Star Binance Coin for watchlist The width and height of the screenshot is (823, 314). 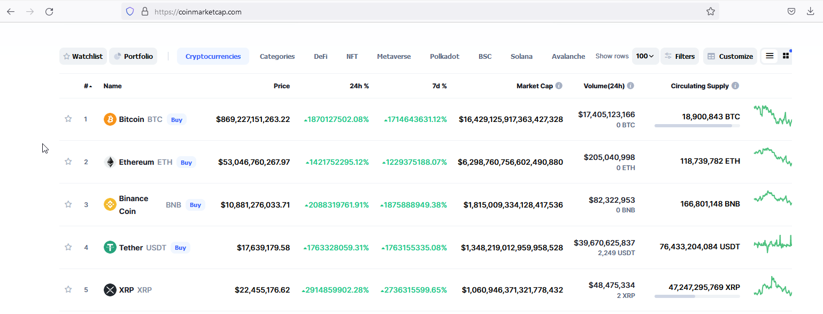(68, 204)
